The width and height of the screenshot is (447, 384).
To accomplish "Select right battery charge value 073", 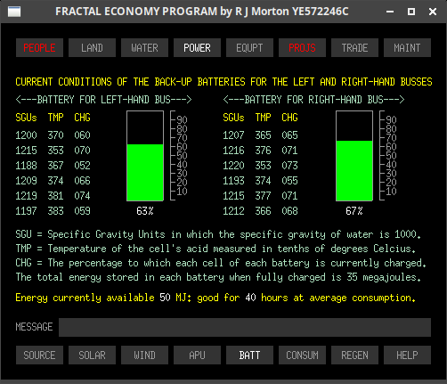I will point(289,166).
